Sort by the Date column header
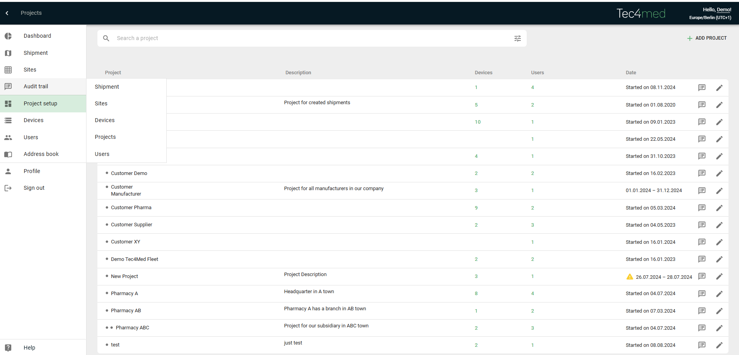This screenshot has height=355, width=739. tap(631, 73)
